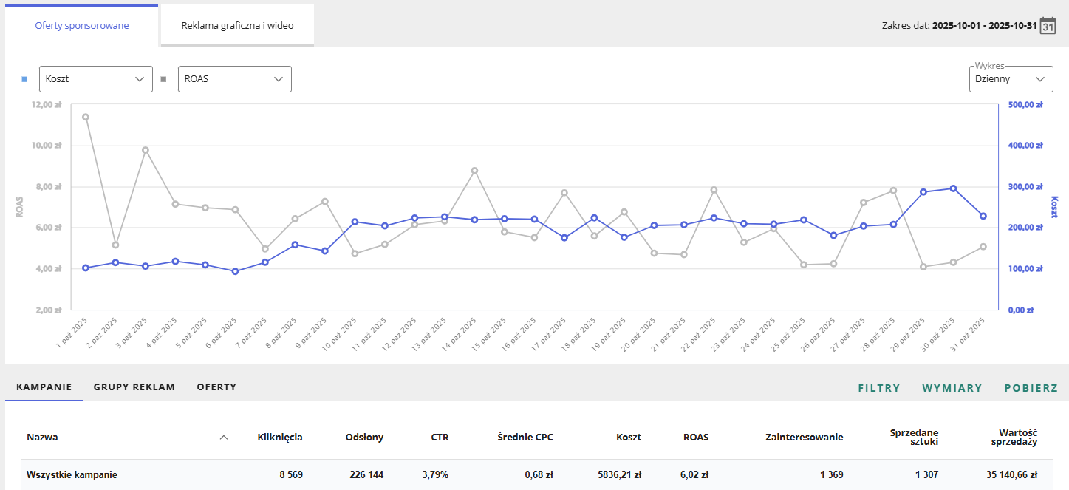The height and width of the screenshot is (490, 1069).
Task: Switch to Oferty sponsorowane tab
Action: click(x=82, y=26)
